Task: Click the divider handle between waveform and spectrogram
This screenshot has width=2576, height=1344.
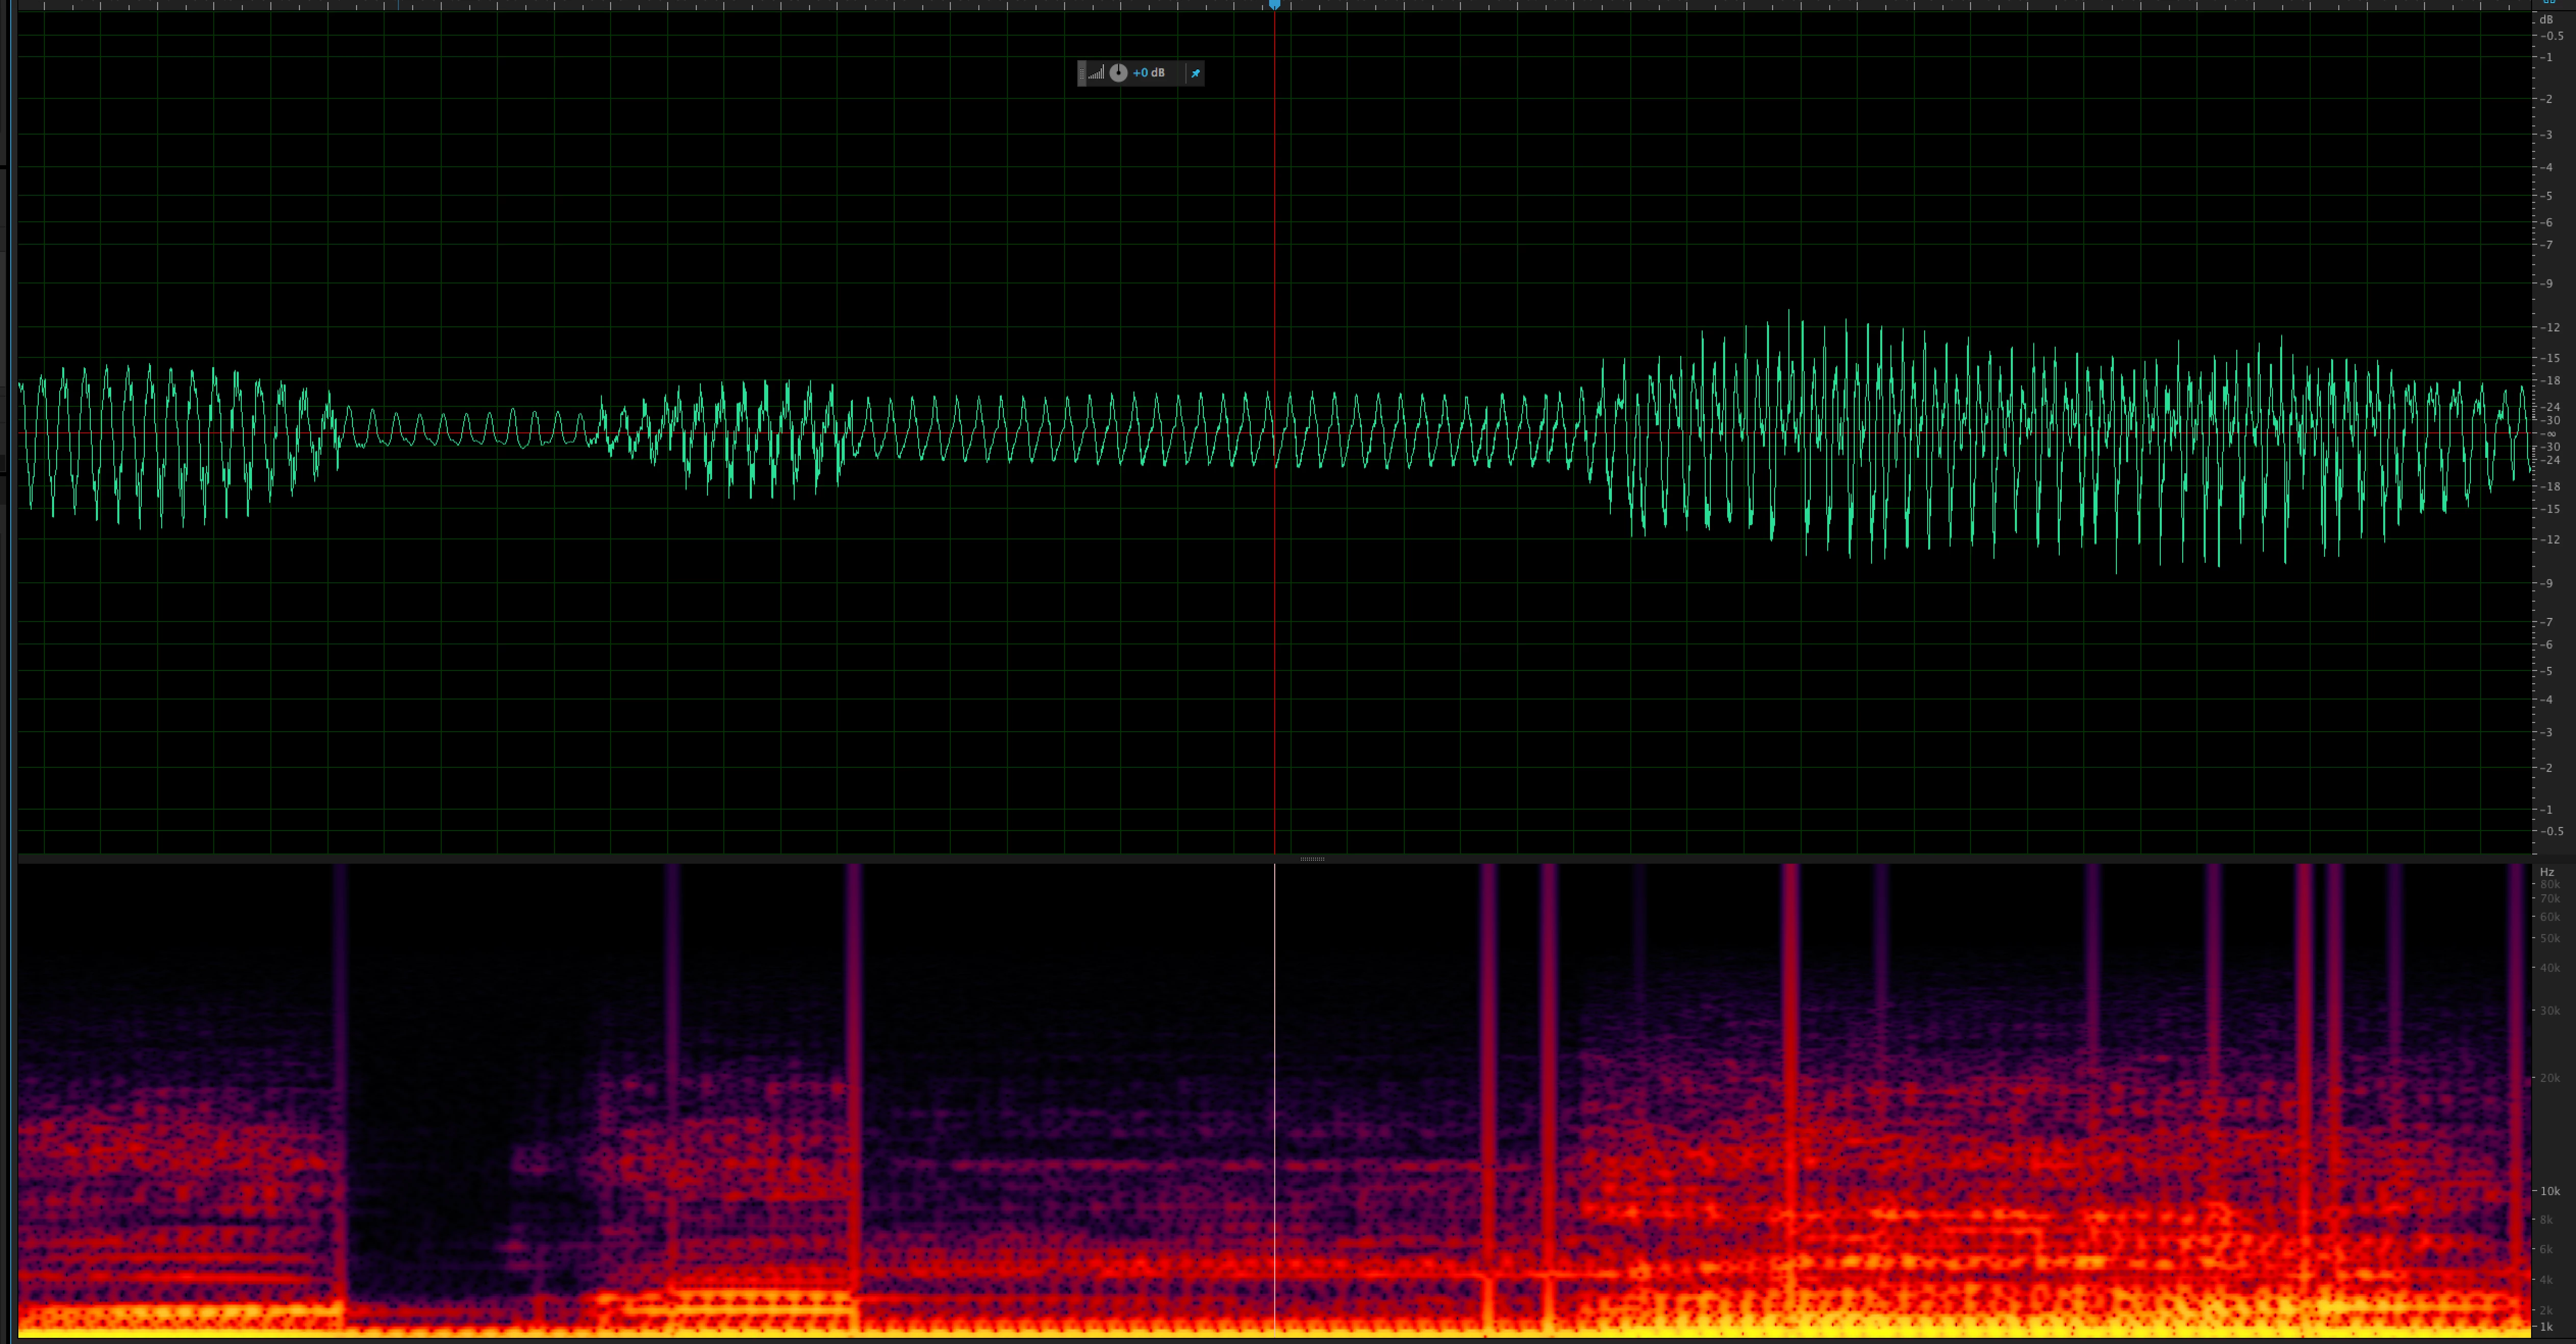Action: [x=1312, y=859]
